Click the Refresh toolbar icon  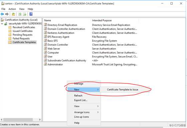(20, 14)
